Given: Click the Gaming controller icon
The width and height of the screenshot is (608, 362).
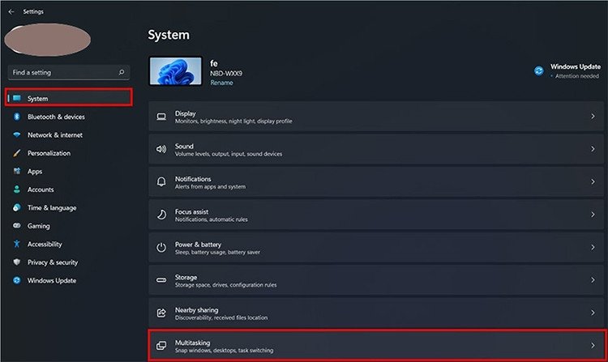Looking at the screenshot, I should tap(17, 225).
